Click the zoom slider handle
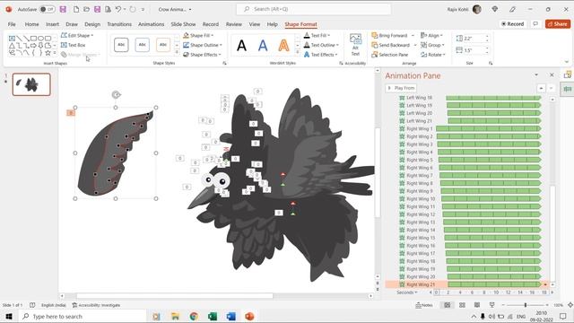 526,305
